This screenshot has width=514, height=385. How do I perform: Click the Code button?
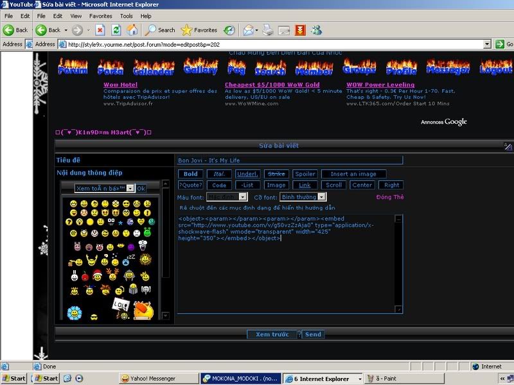[219, 185]
